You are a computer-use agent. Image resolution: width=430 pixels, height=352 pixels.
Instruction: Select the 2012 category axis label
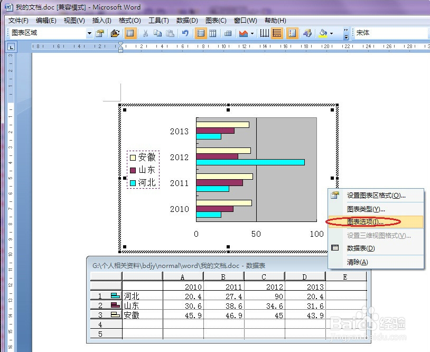(180, 158)
